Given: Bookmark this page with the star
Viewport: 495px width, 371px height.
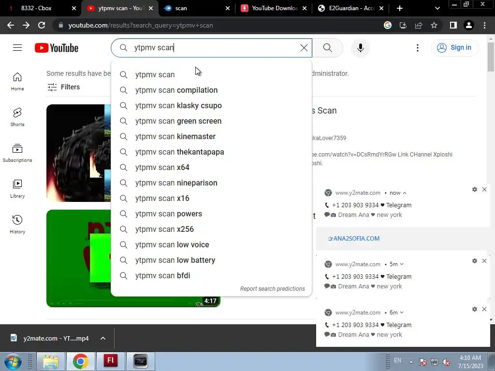Looking at the screenshot, I should 434,25.
